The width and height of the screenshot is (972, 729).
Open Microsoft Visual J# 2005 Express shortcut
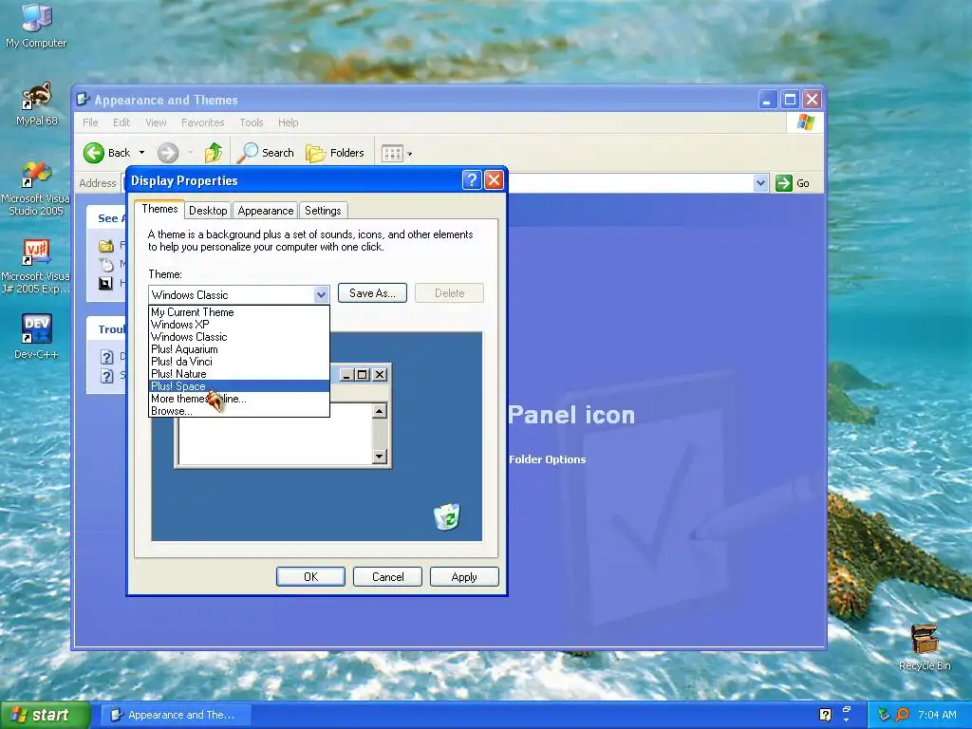(x=35, y=267)
